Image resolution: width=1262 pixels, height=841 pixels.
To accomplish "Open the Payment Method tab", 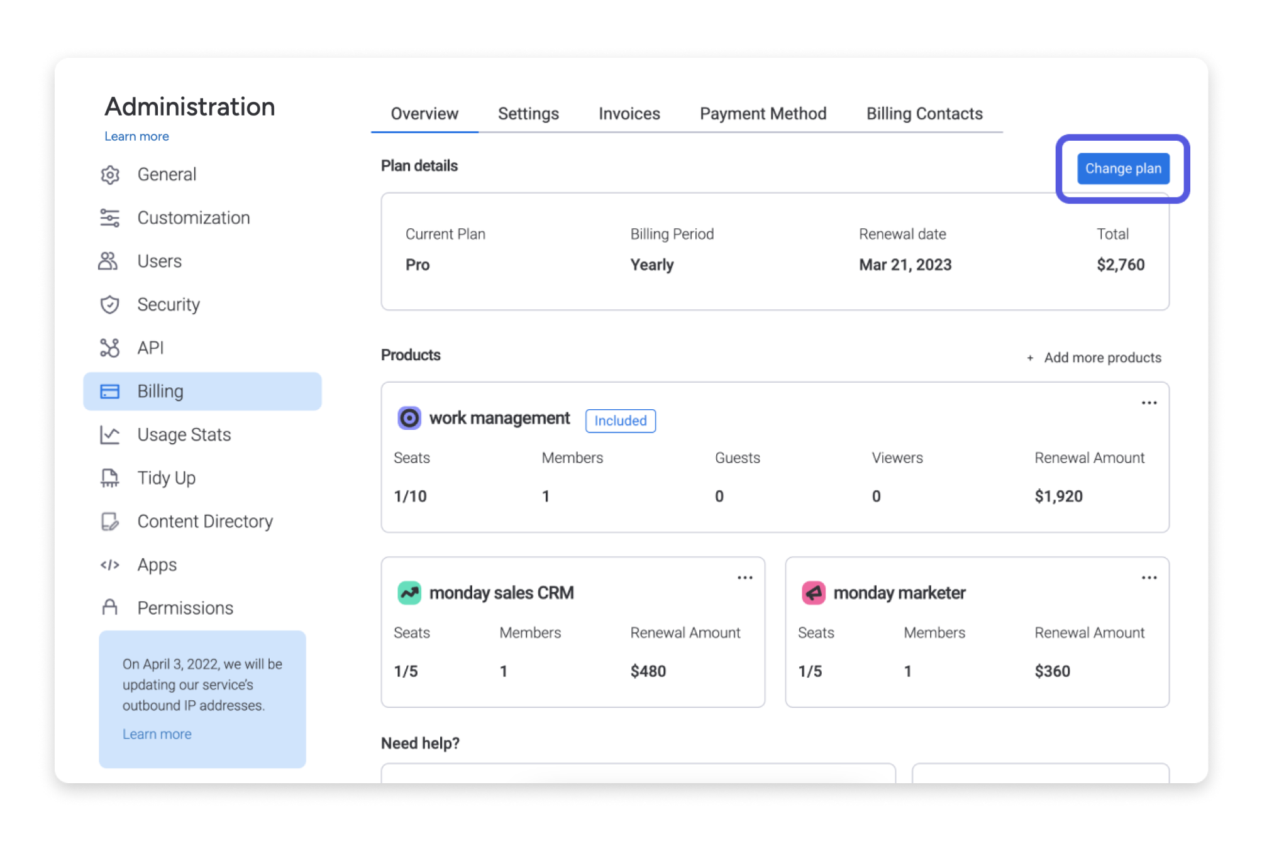I will coord(763,114).
